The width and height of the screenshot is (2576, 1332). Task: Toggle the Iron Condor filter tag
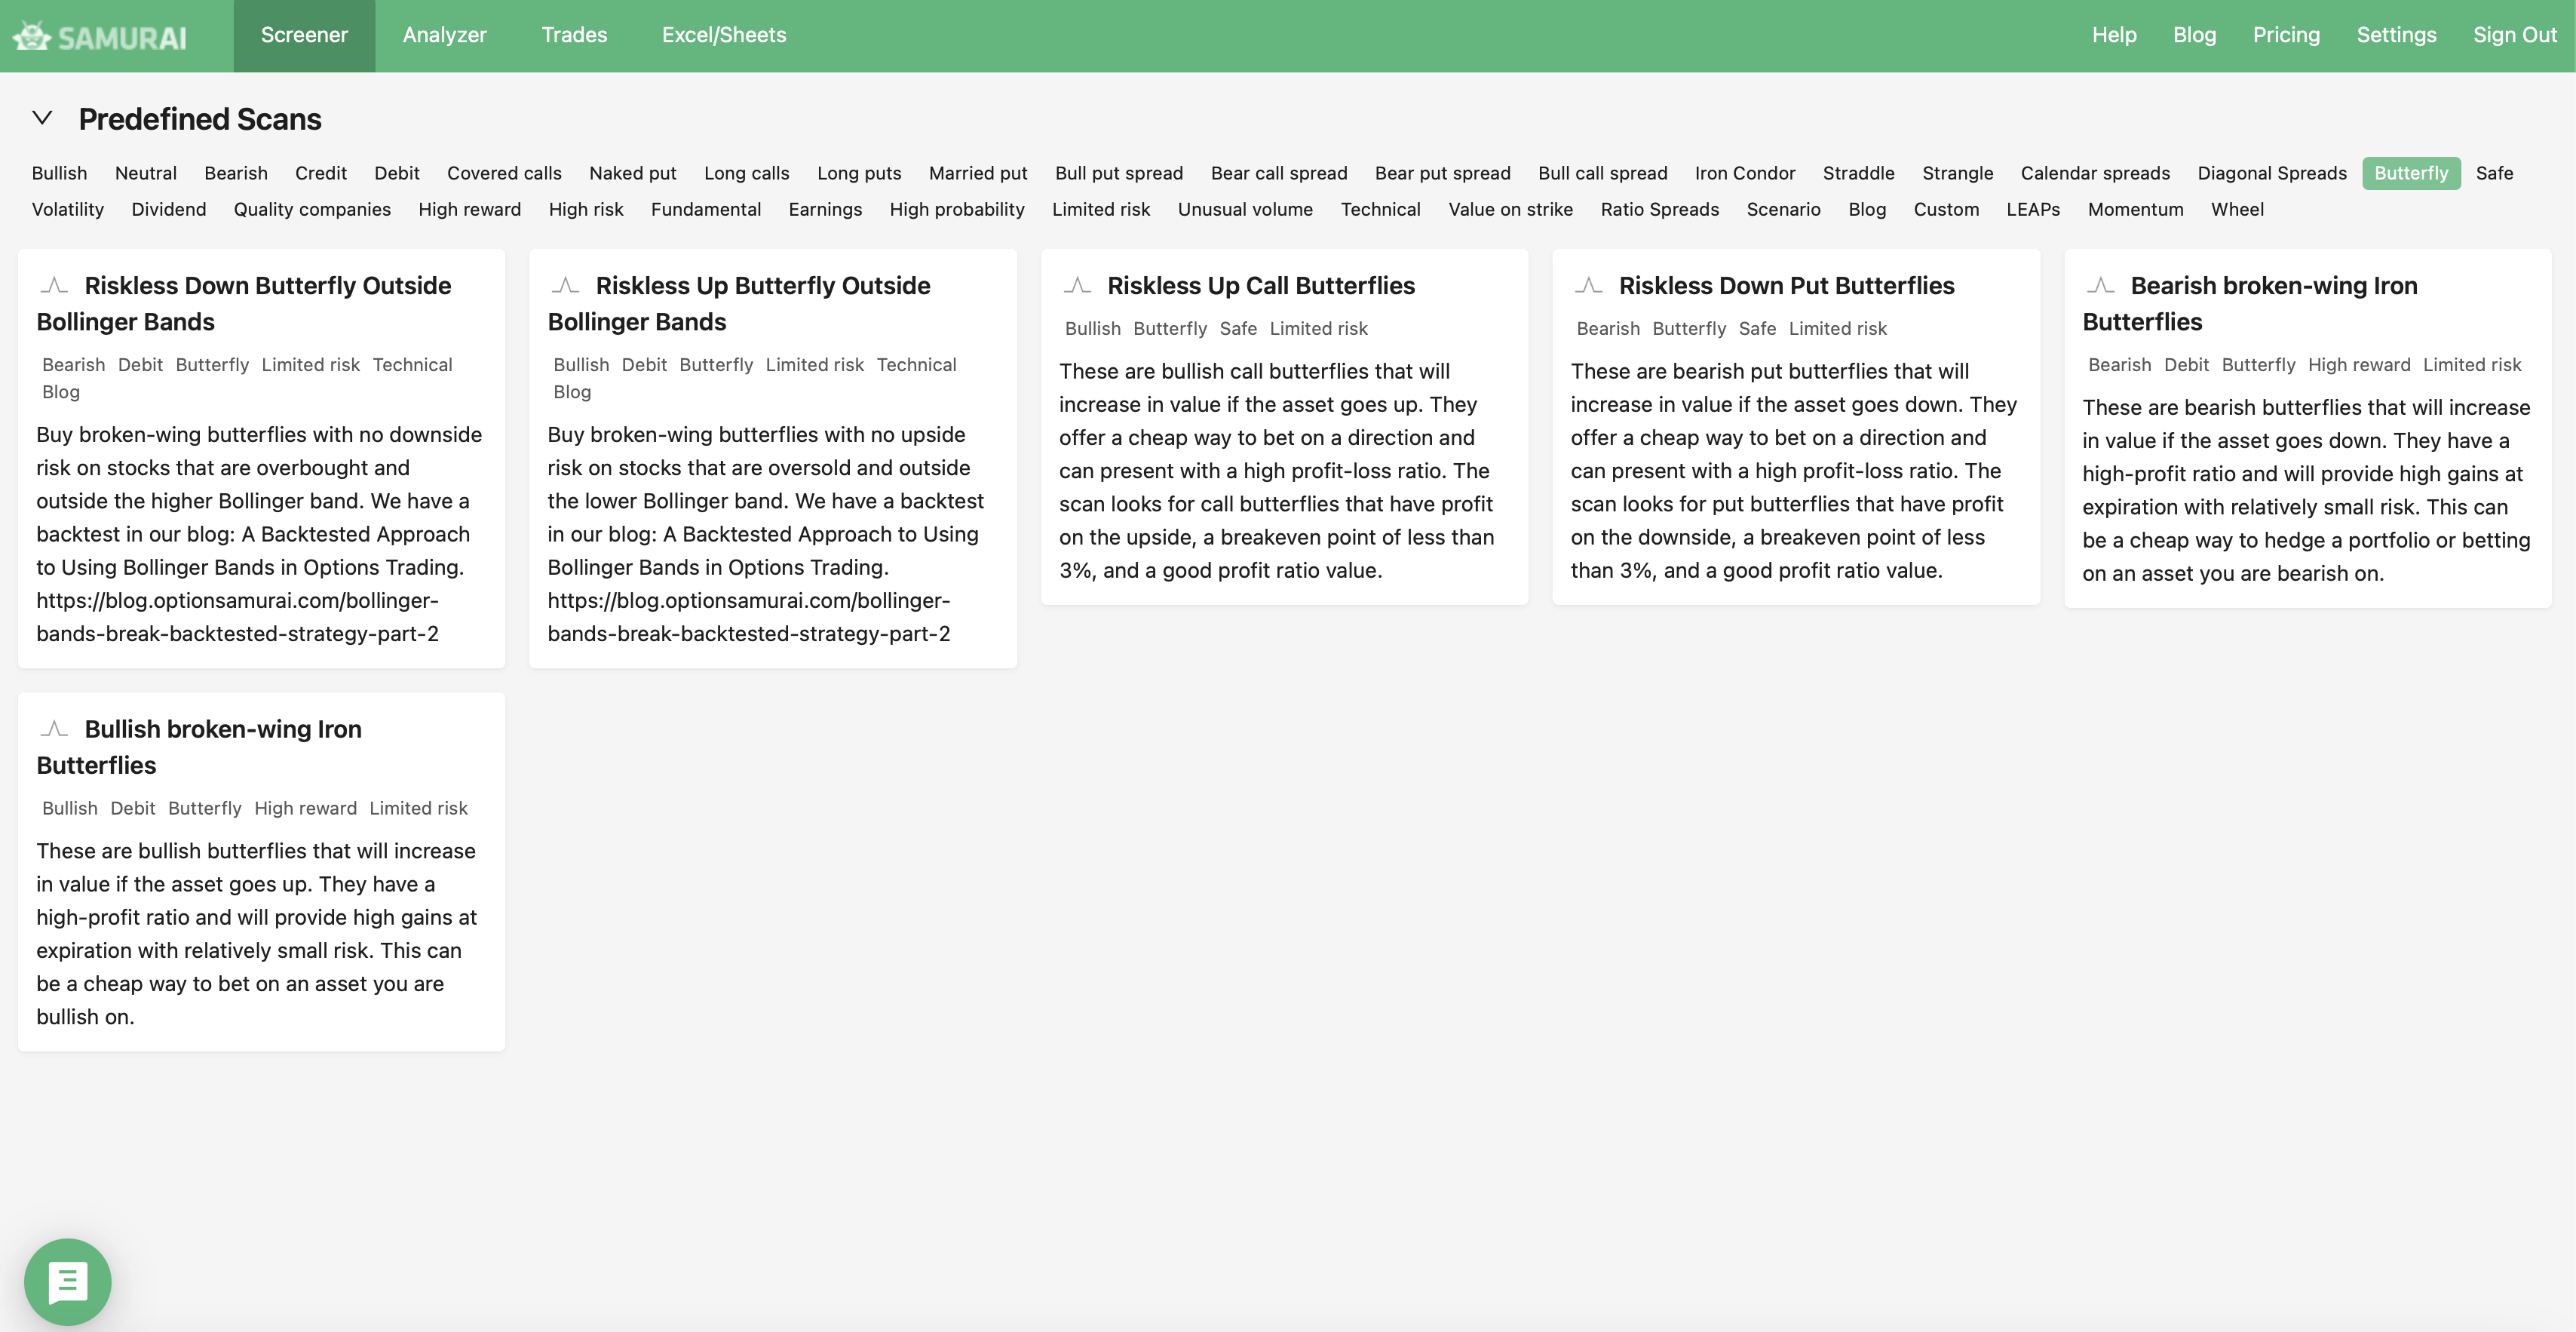click(x=1744, y=173)
